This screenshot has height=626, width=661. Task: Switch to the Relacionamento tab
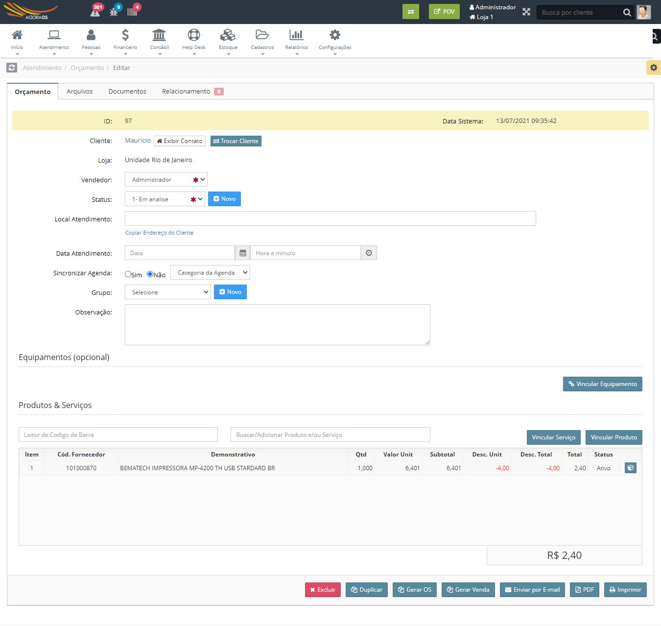[192, 92]
